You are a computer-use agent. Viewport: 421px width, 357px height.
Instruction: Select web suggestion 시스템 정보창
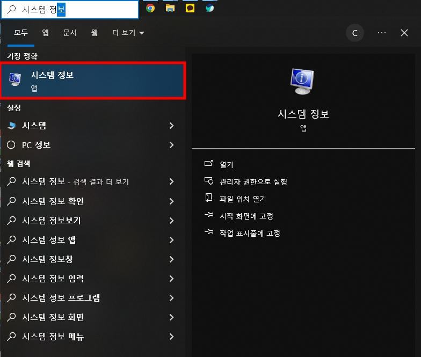91,259
